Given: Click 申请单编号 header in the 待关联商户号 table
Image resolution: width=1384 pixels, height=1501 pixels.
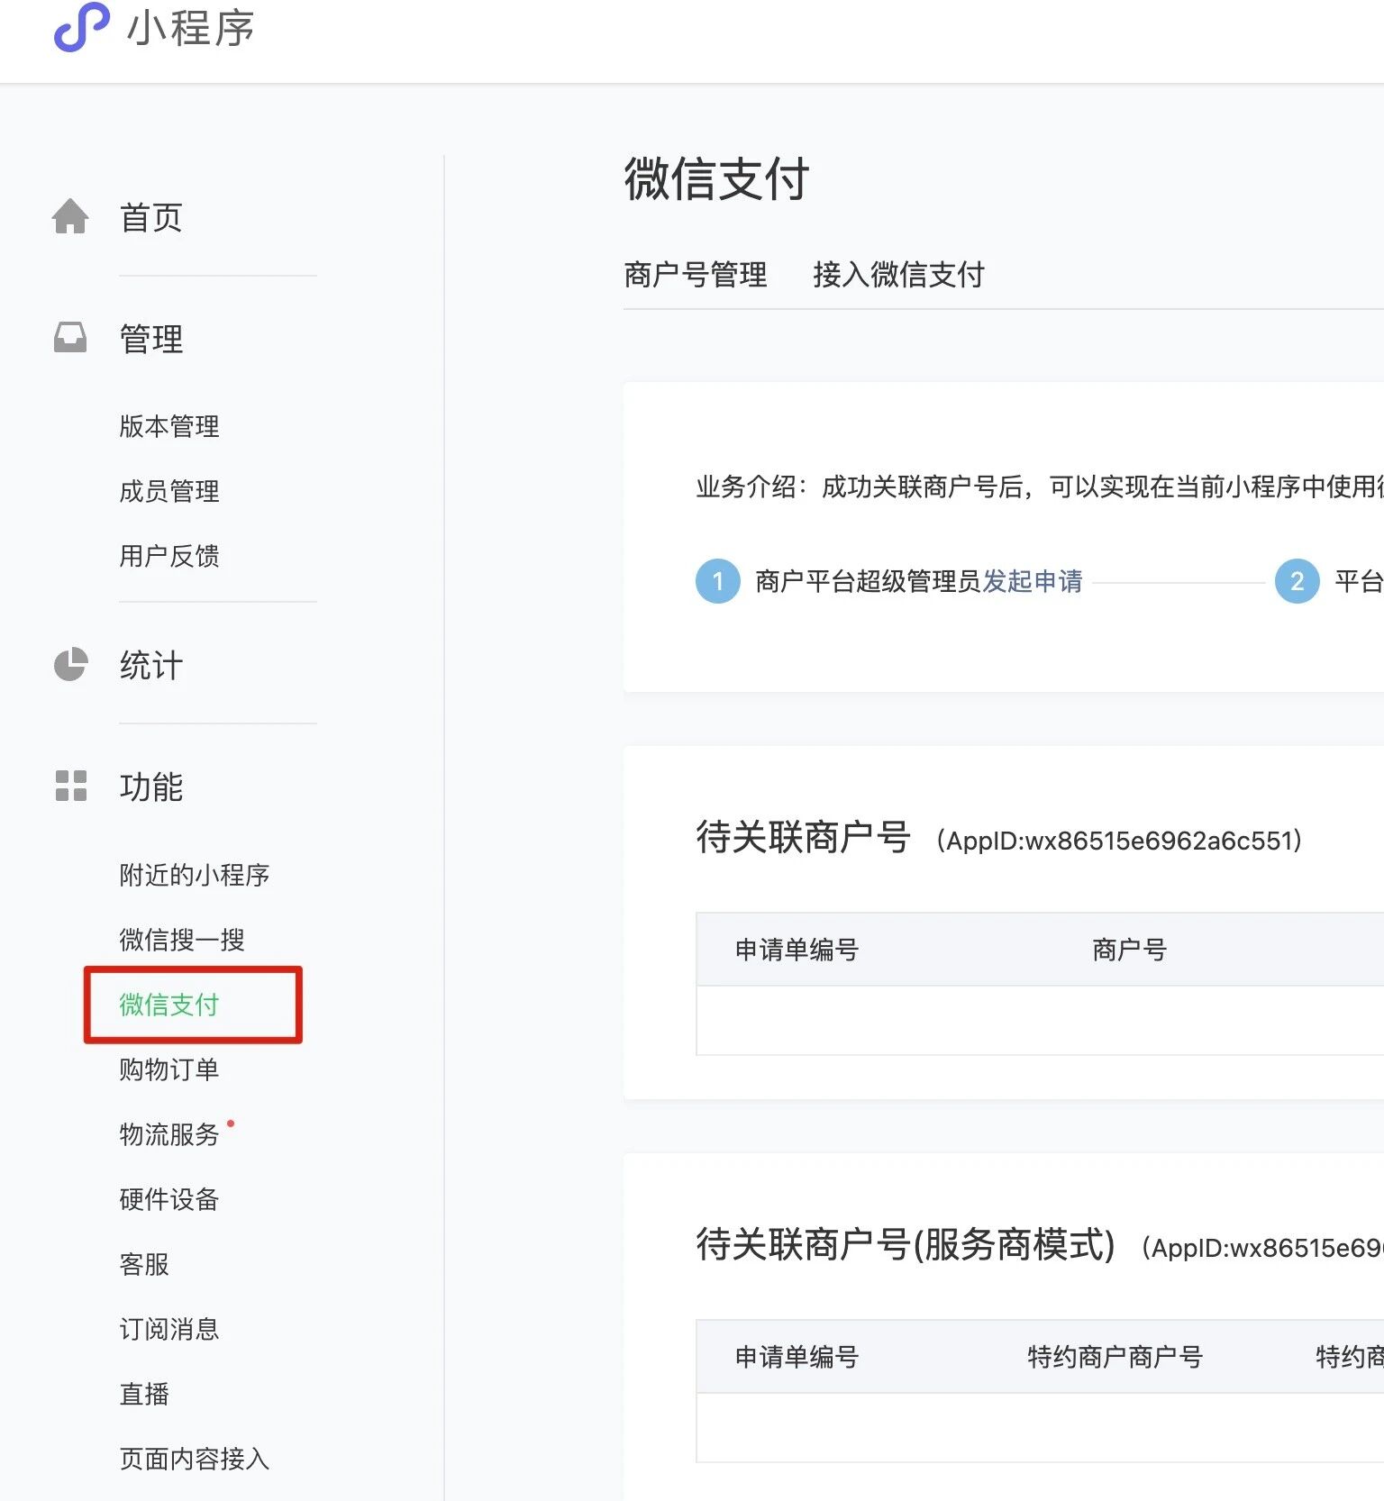Looking at the screenshot, I should click(797, 950).
